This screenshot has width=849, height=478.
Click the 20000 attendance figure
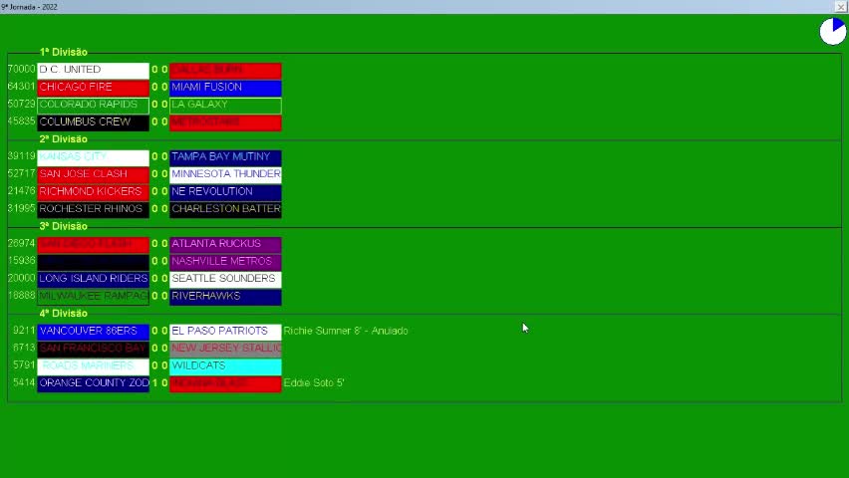coord(22,278)
